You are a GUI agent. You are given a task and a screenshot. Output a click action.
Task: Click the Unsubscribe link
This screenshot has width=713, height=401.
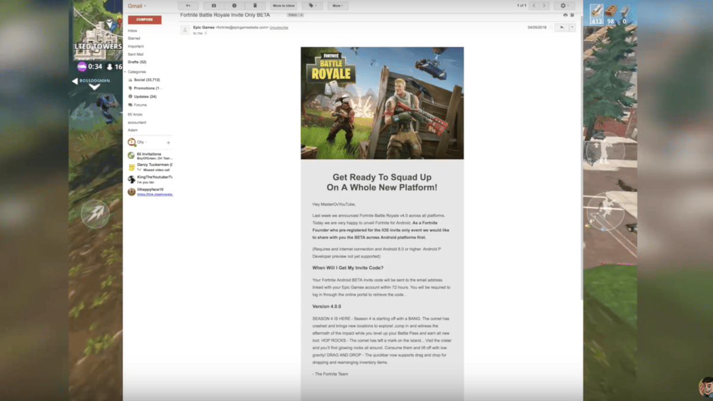(279, 27)
